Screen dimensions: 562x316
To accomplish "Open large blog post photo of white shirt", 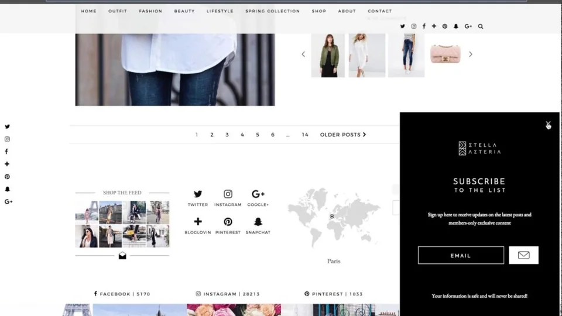I will tap(175, 70).
